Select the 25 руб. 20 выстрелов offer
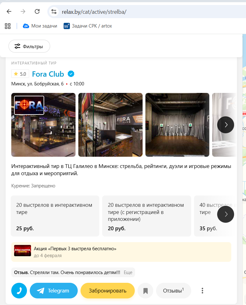 pyautogui.click(x=55, y=216)
